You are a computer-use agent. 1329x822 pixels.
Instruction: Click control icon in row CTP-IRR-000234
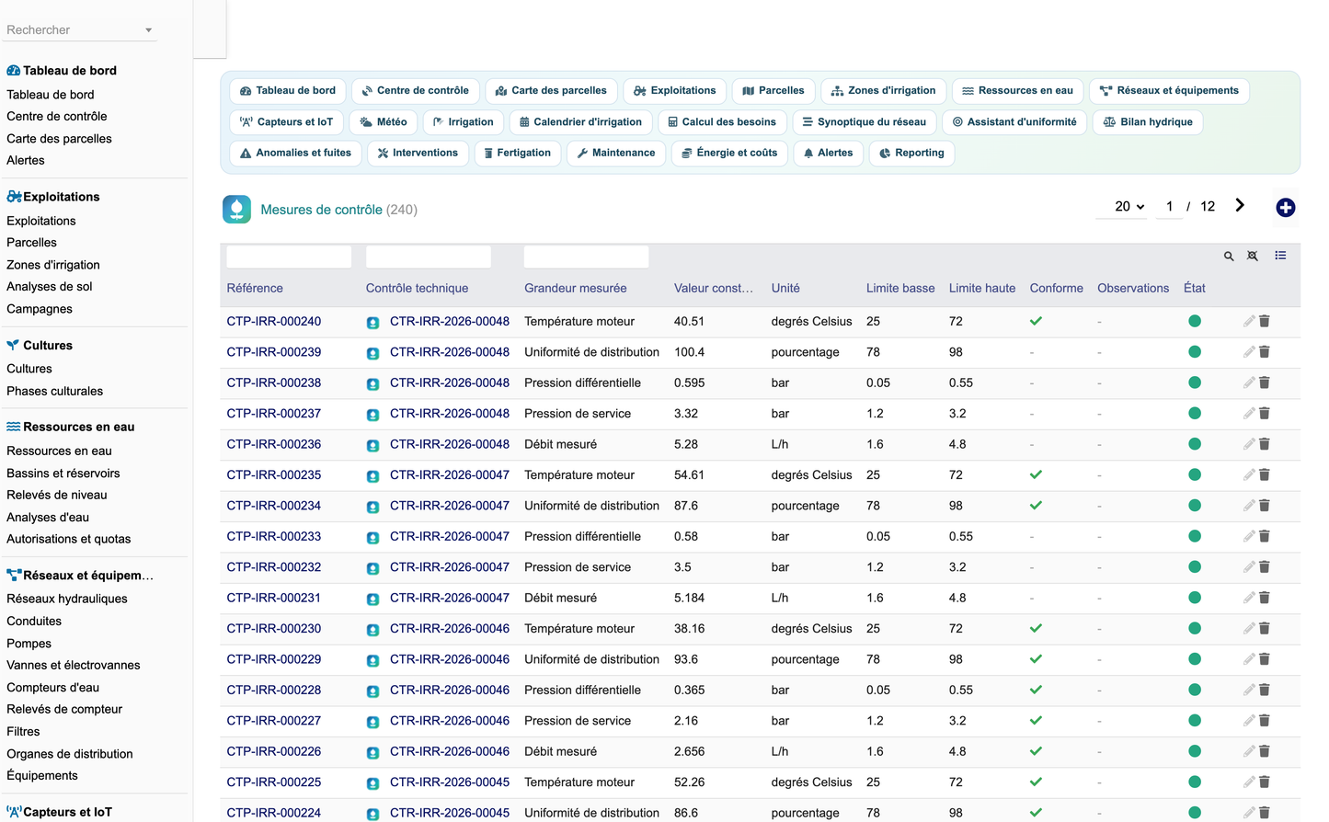[x=373, y=507]
